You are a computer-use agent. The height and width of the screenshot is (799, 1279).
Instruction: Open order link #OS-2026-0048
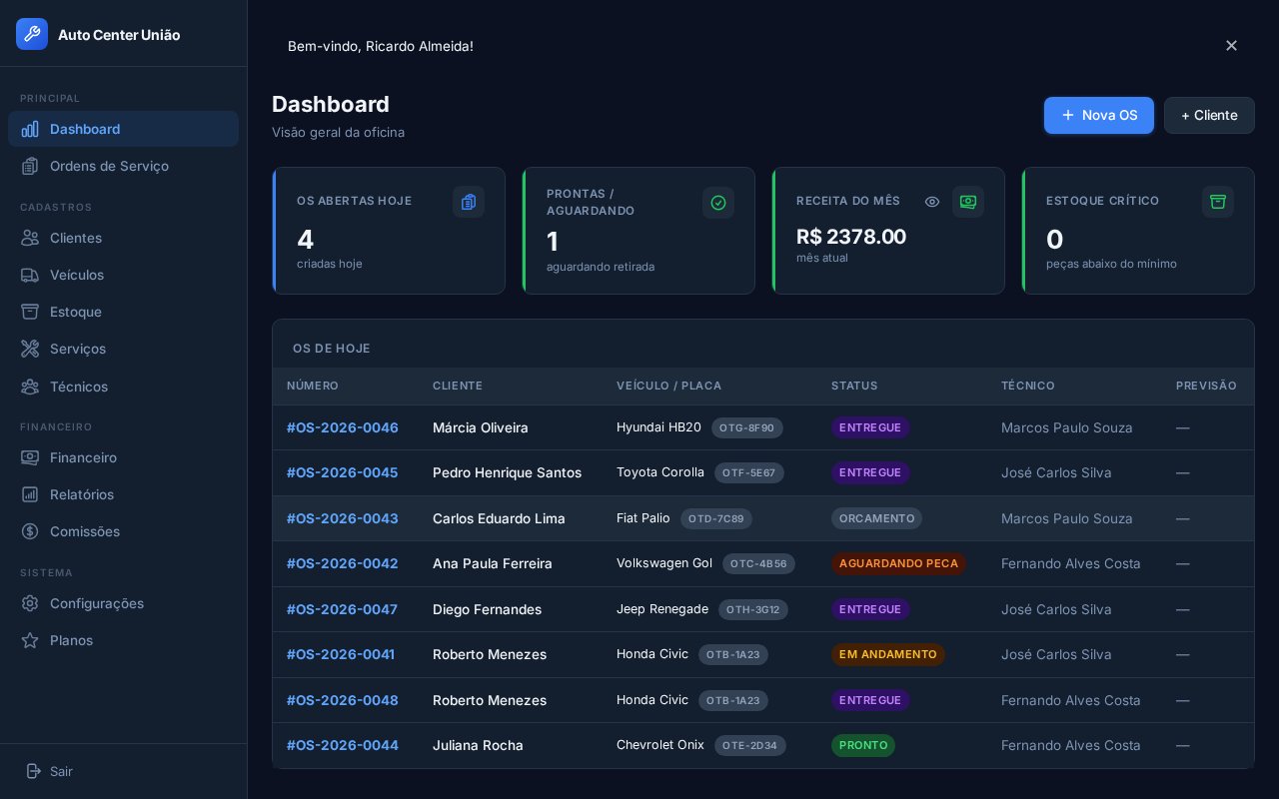[343, 700]
